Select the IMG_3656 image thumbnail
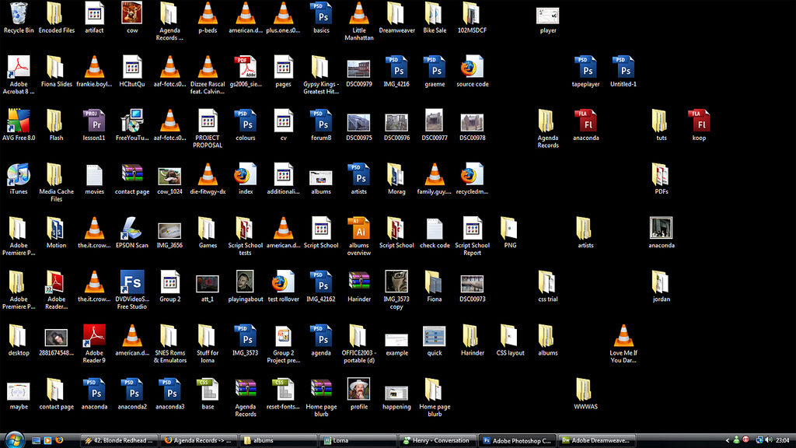This screenshot has width=796, height=448. tap(170, 230)
